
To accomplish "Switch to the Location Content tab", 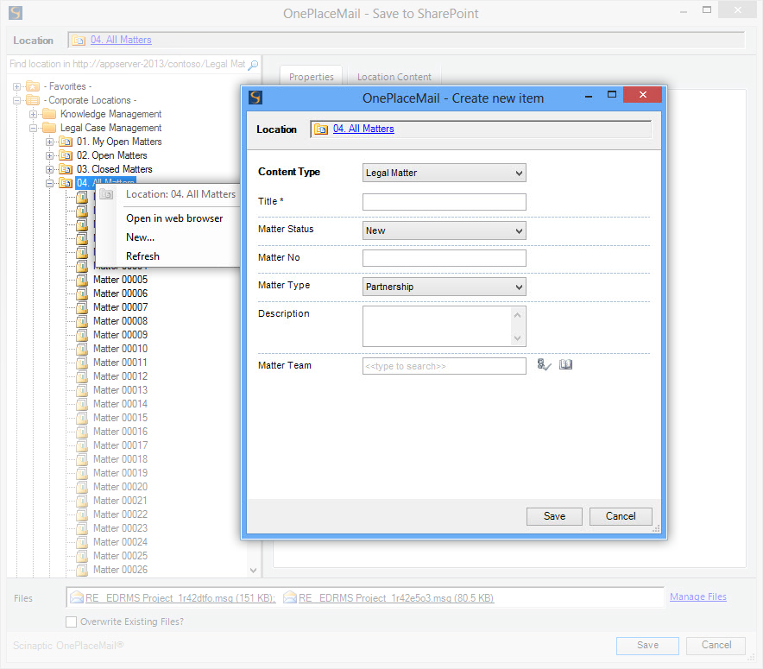I will click(x=394, y=77).
